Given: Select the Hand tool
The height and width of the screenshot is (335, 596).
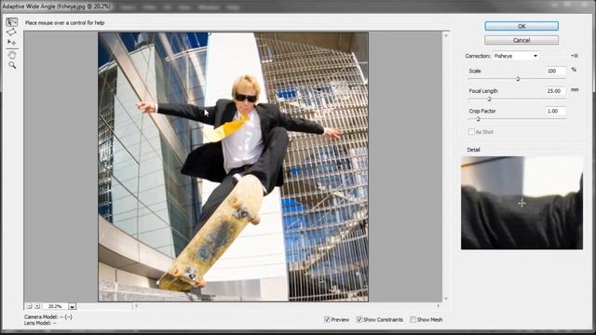Looking at the screenshot, I should pos(12,55).
